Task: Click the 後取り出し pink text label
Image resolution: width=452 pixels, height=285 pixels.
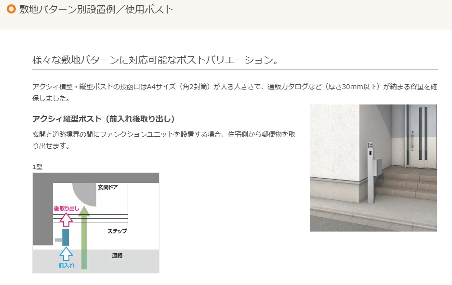Action: (x=66, y=207)
